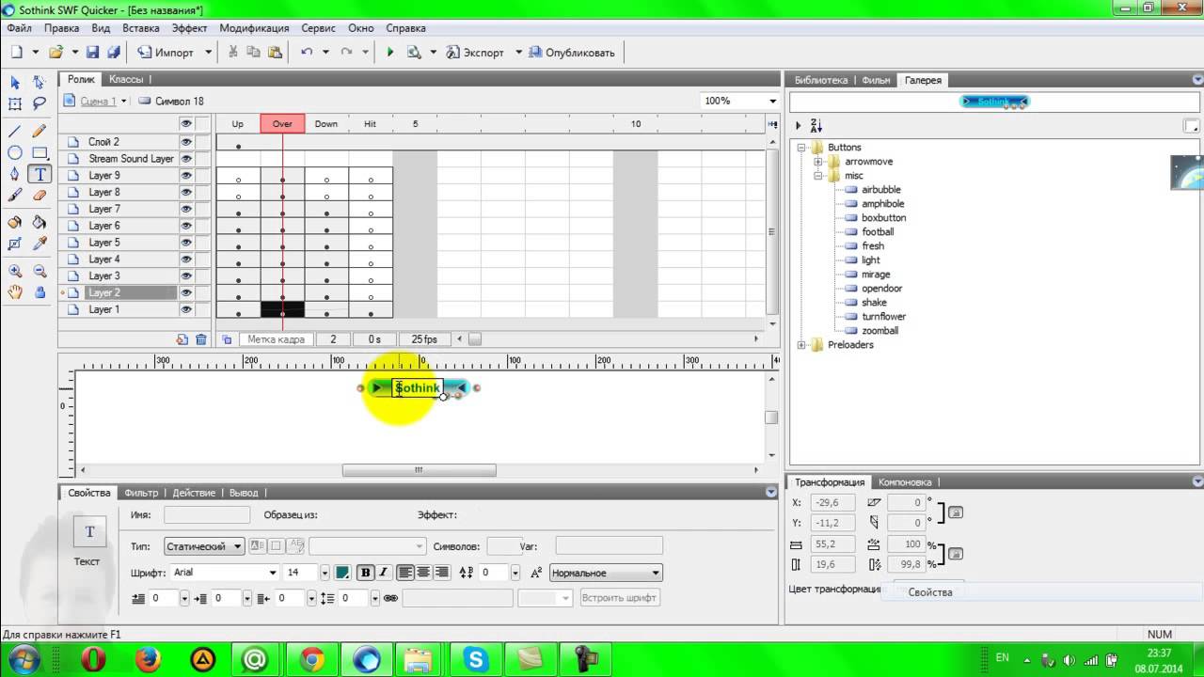The height and width of the screenshot is (677, 1204).
Task: Hide the Stream Sound Layer
Action: (x=186, y=159)
